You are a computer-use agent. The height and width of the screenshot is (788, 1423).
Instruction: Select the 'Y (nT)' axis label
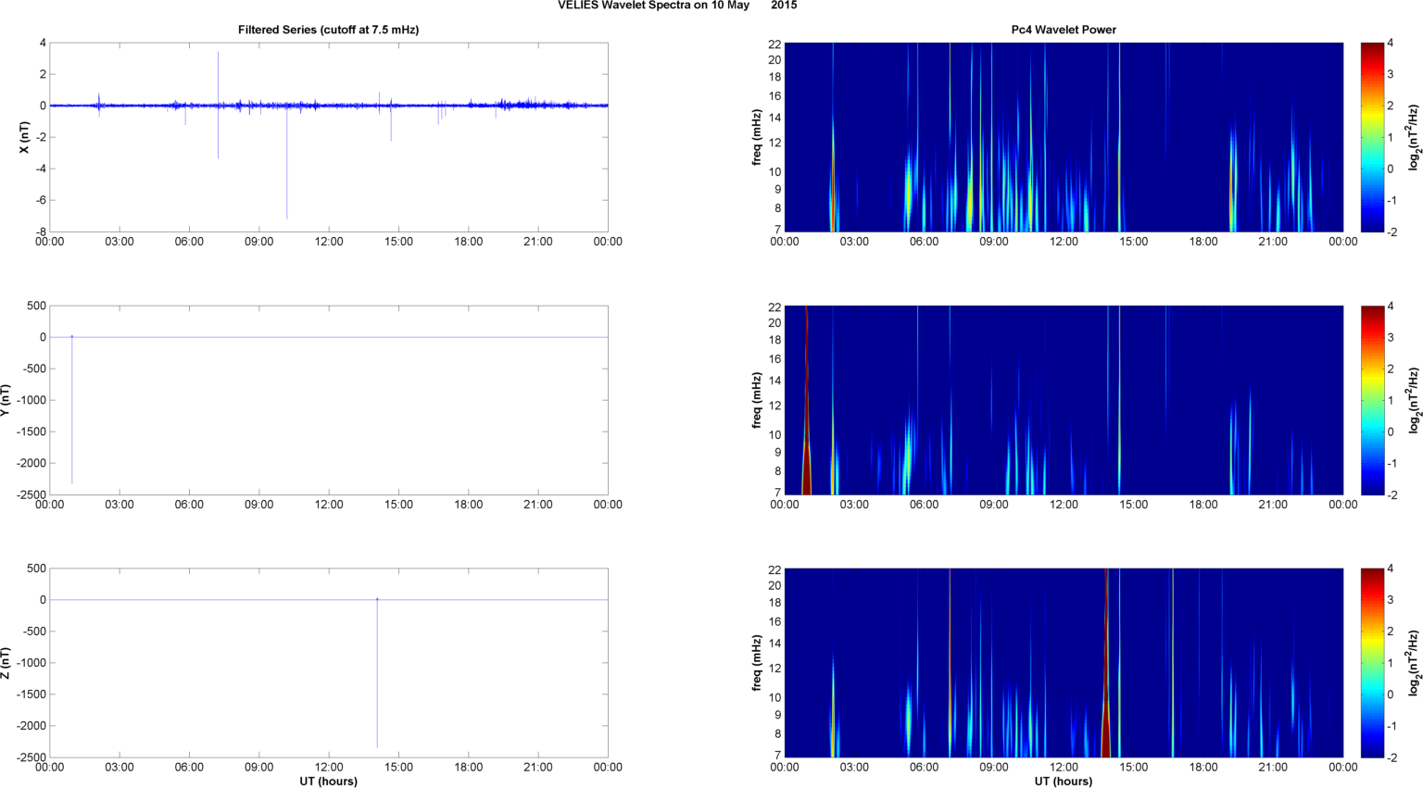[6, 400]
